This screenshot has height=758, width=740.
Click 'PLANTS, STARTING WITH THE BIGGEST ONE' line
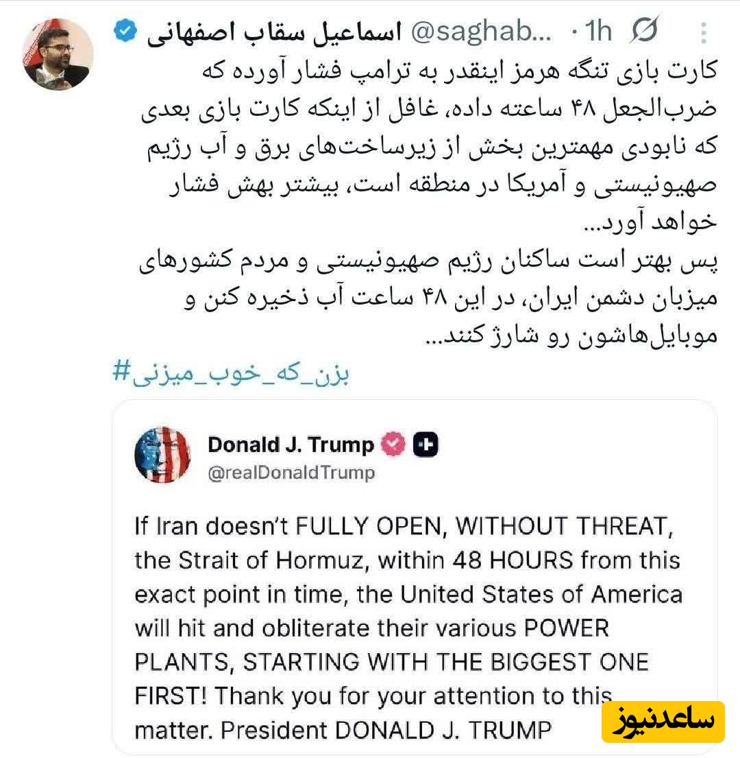pyautogui.click(x=391, y=662)
